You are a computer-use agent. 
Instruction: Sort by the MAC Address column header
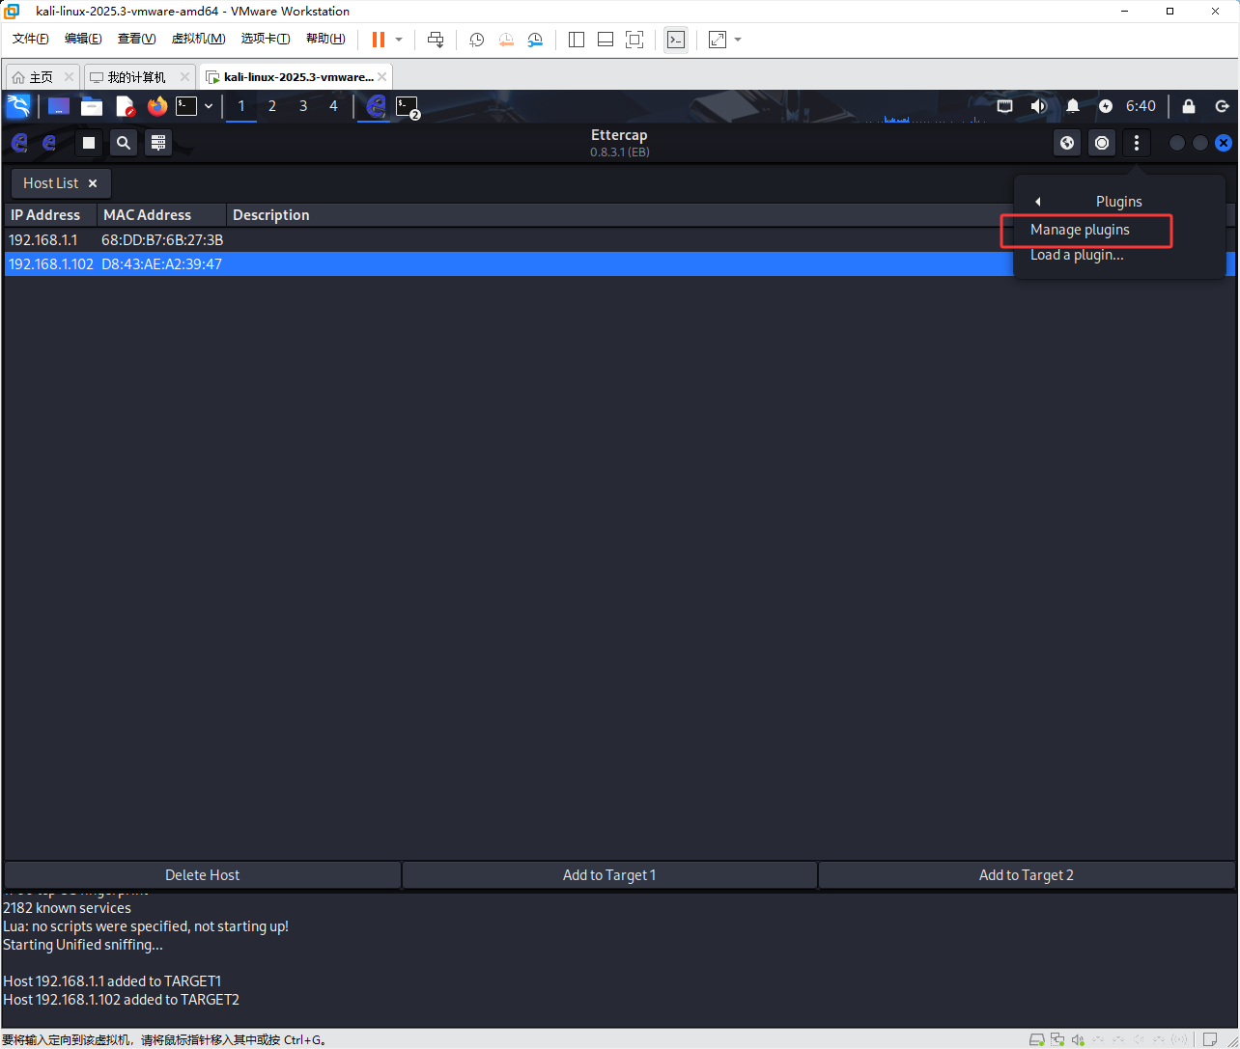click(161, 215)
